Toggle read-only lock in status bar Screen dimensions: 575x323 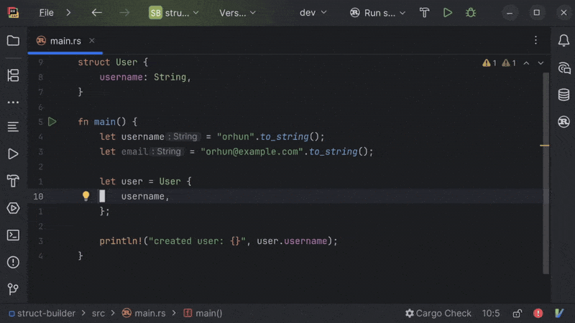pos(517,314)
